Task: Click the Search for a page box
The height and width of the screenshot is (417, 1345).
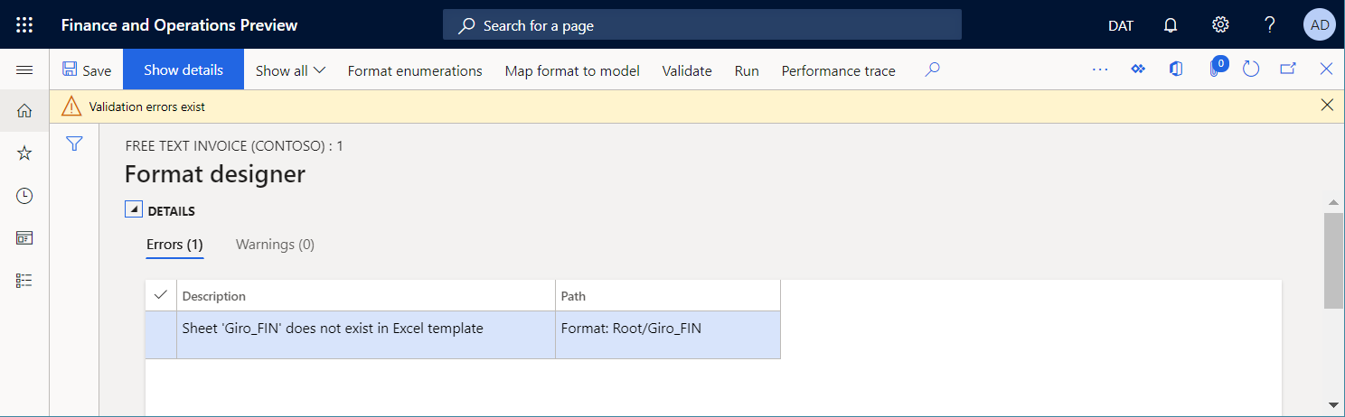Action: [x=702, y=25]
